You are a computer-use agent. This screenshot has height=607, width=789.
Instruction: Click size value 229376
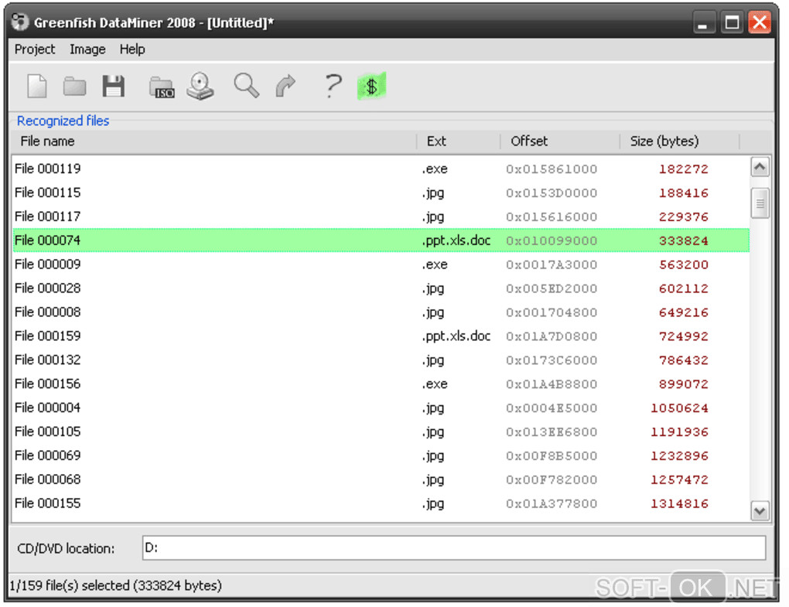point(683,217)
